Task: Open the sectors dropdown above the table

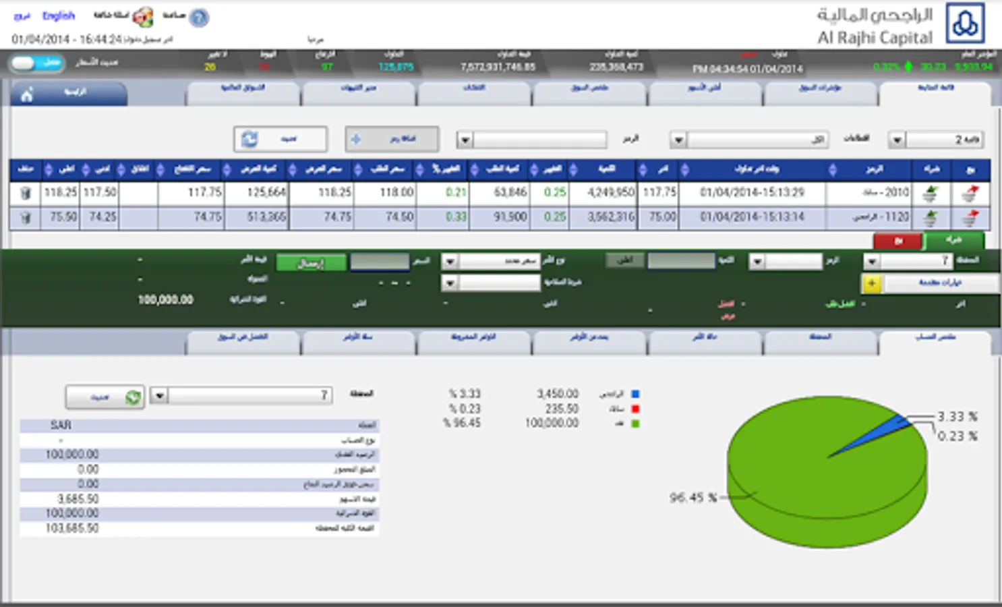Action: pyautogui.click(x=678, y=140)
